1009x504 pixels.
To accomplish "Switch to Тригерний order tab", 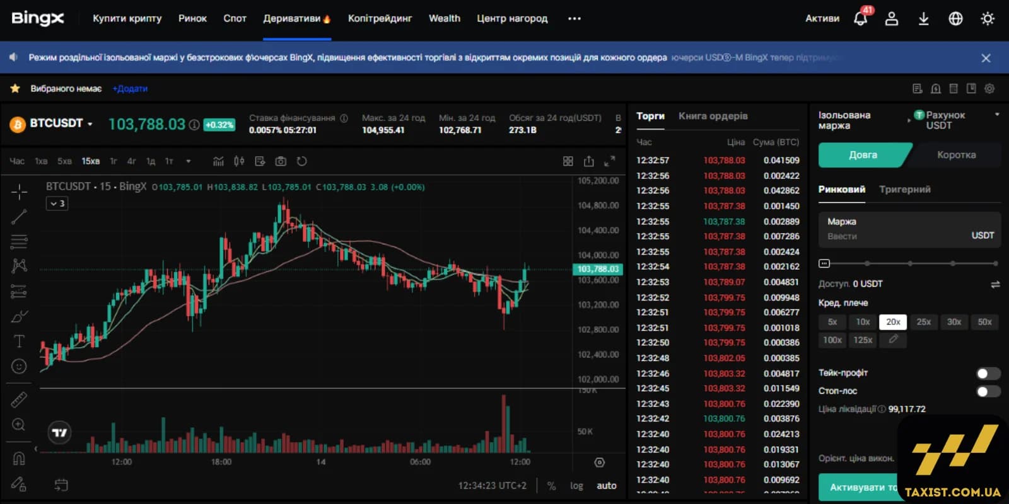I will (905, 189).
